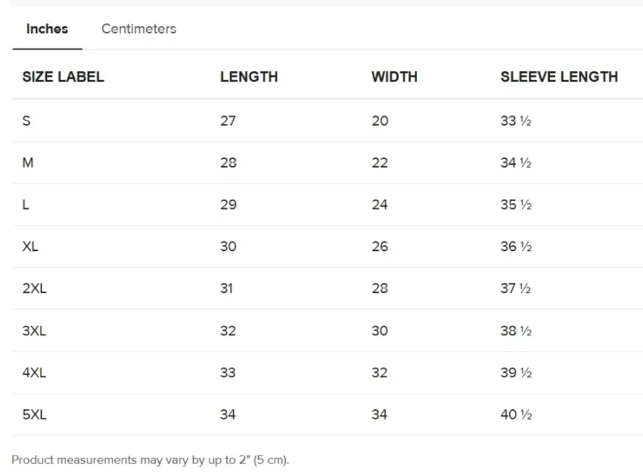Switch to the Centimeters tab

[x=138, y=29]
